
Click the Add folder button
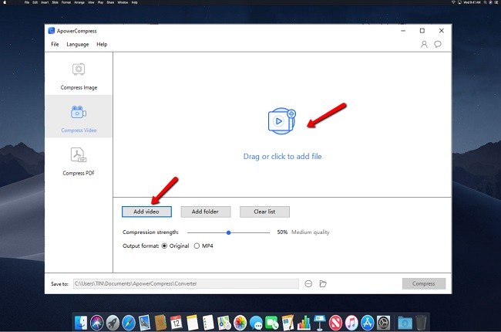pos(206,212)
